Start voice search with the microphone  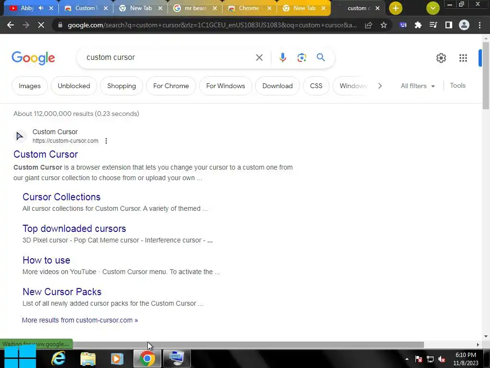[x=282, y=57]
